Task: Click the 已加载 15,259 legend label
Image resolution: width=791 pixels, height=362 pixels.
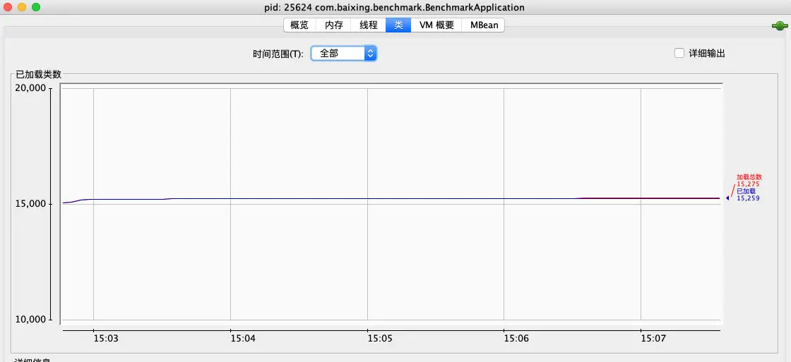Action: pos(748,195)
